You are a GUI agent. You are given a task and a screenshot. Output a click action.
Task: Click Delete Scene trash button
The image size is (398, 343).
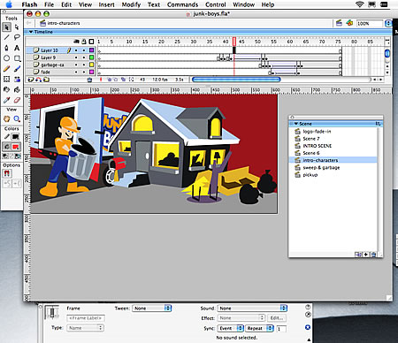(373, 255)
